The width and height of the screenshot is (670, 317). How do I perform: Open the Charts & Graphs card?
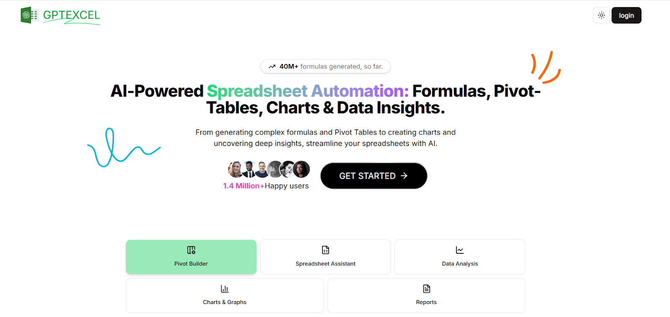pos(224,295)
